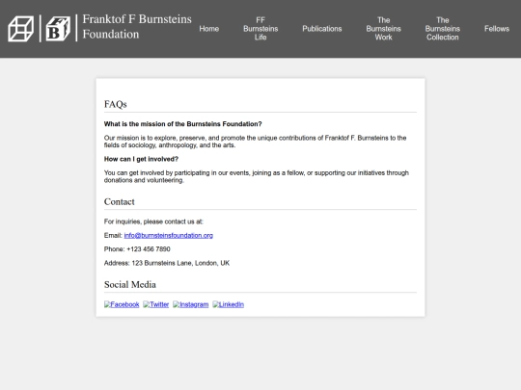Open The Burnsteins Collection menu item

click(x=443, y=29)
